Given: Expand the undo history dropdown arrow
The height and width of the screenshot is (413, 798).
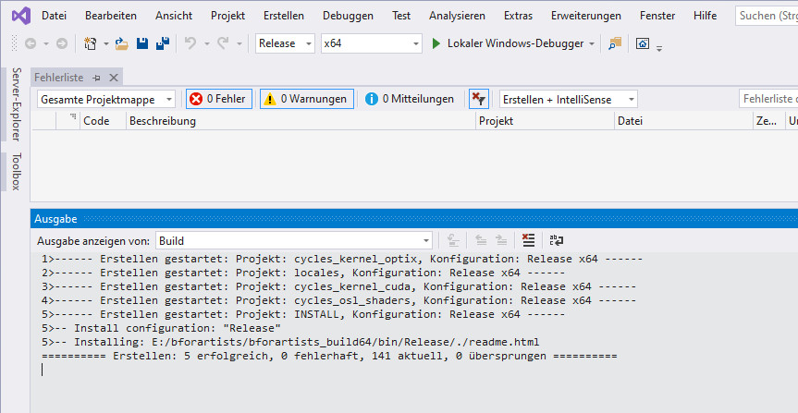Looking at the screenshot, I should [x=206, y=43].
